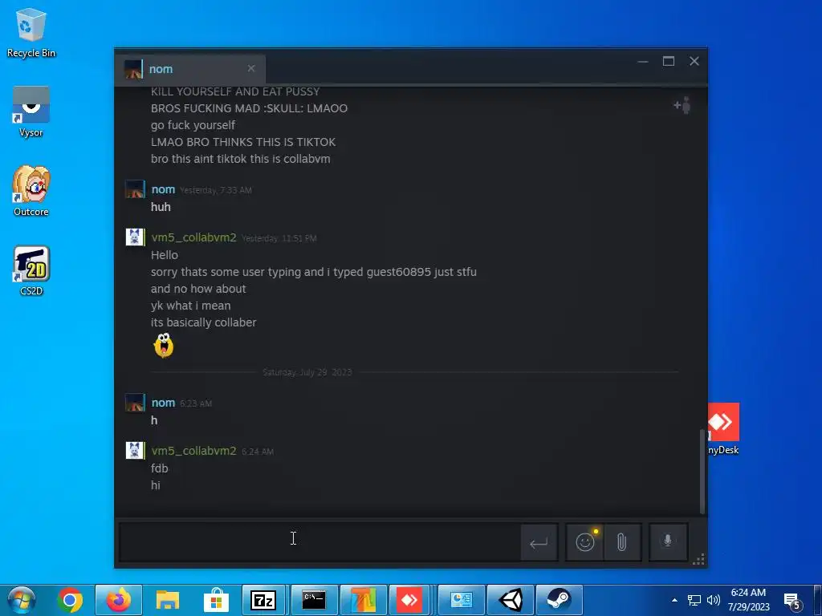This screenshot has width=822, height=616.
Task: Open 7-Zip from the taskbar
Action: click(264, 600)
